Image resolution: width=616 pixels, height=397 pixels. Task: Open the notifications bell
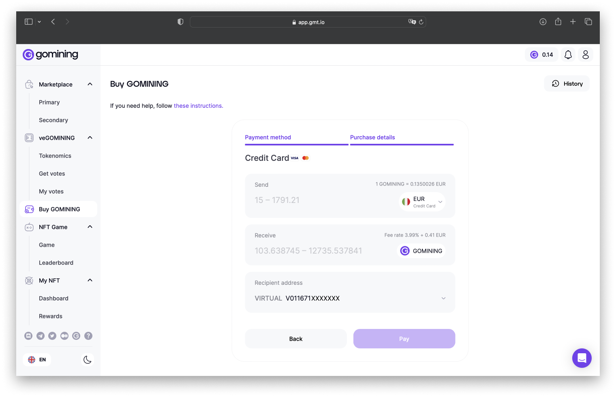pos(568,55)
